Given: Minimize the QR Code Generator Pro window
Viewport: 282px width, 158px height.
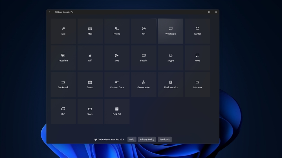Looking at the screenshot, I should 202,12.
